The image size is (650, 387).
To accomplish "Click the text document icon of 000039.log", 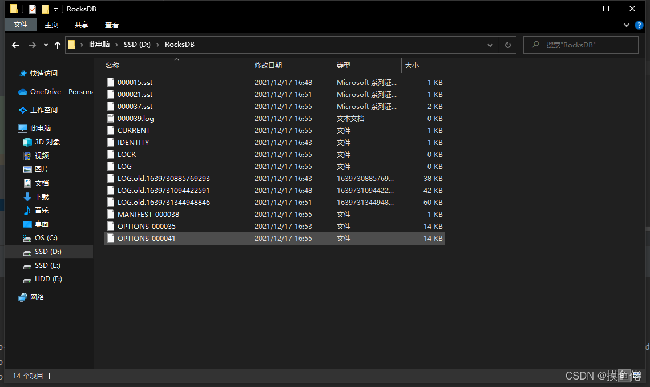I will [x=110, y=118].
